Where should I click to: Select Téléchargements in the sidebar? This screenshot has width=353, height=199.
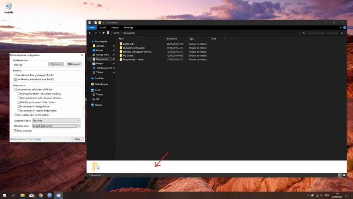[x=104, y=68]
